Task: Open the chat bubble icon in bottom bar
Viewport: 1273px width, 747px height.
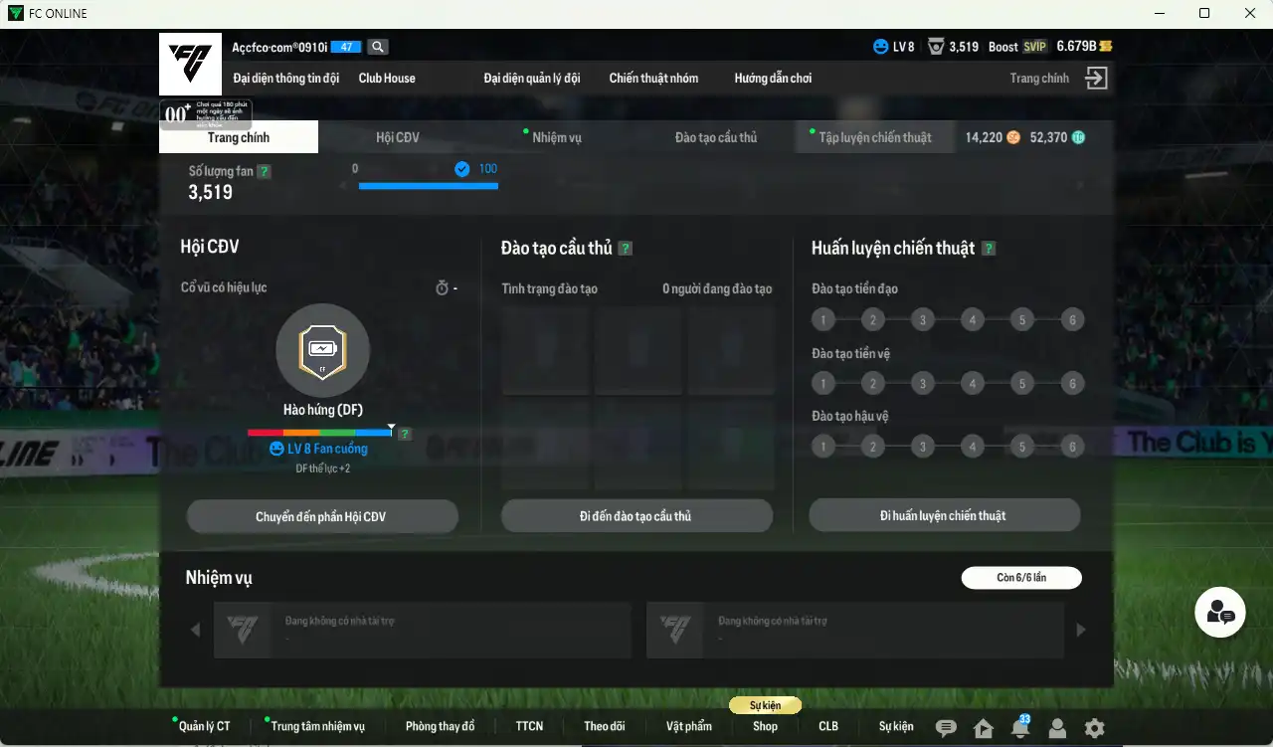Action: click(946, 728)
